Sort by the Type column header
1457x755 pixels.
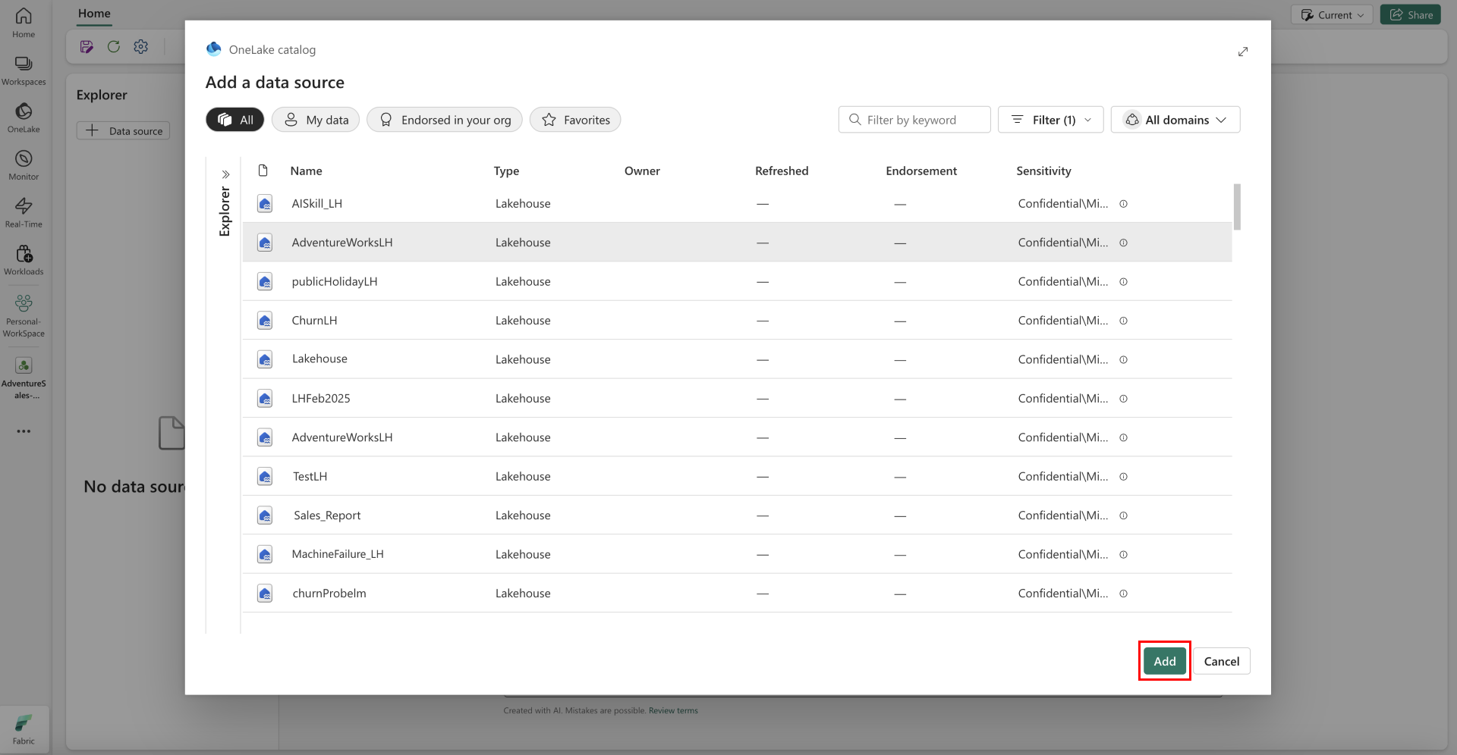[507, 171]
